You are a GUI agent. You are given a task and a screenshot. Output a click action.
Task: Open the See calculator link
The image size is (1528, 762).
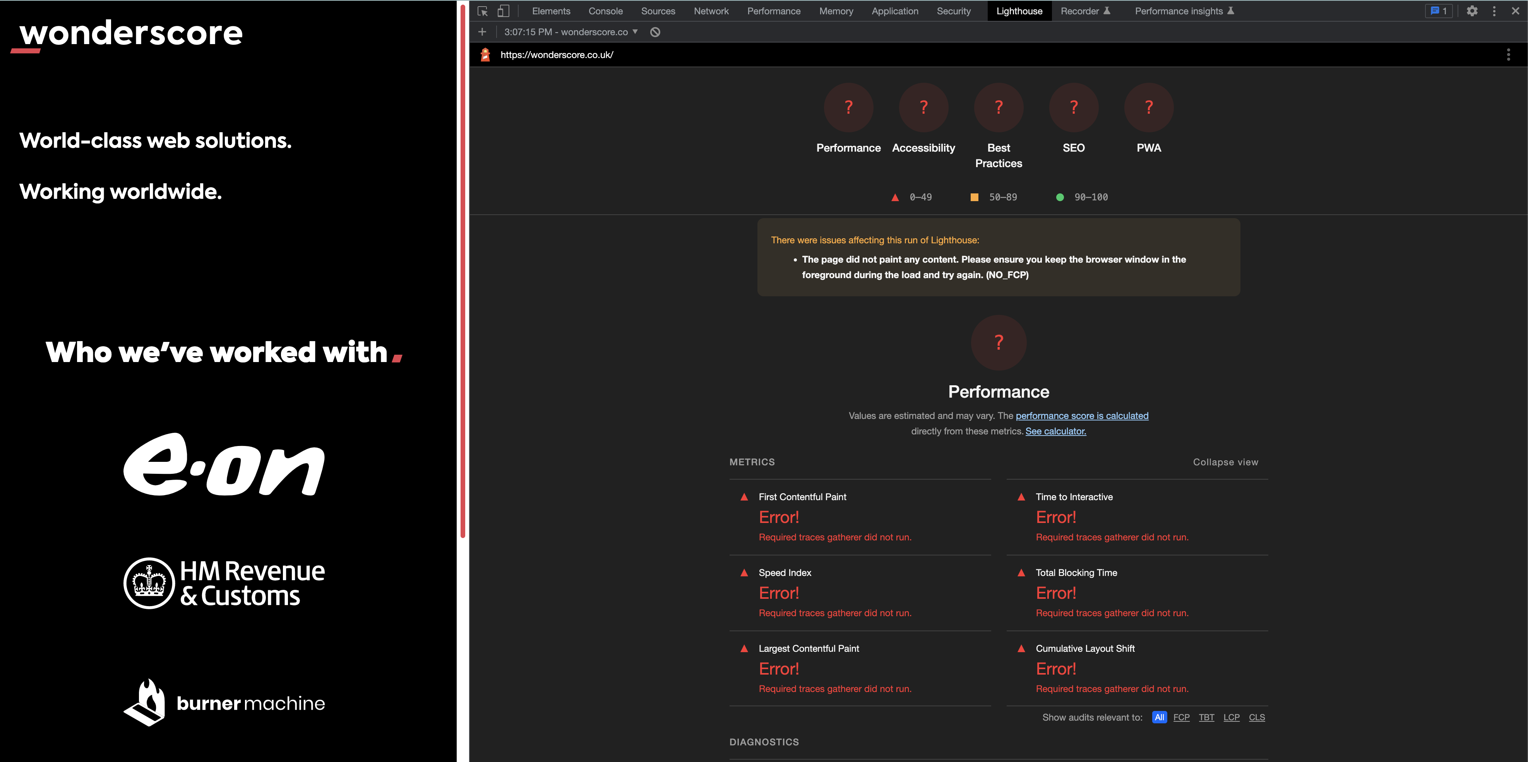pyautogui.click(x=1055, y=431)
